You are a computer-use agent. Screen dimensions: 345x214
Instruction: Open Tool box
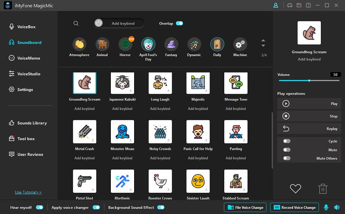22,138
